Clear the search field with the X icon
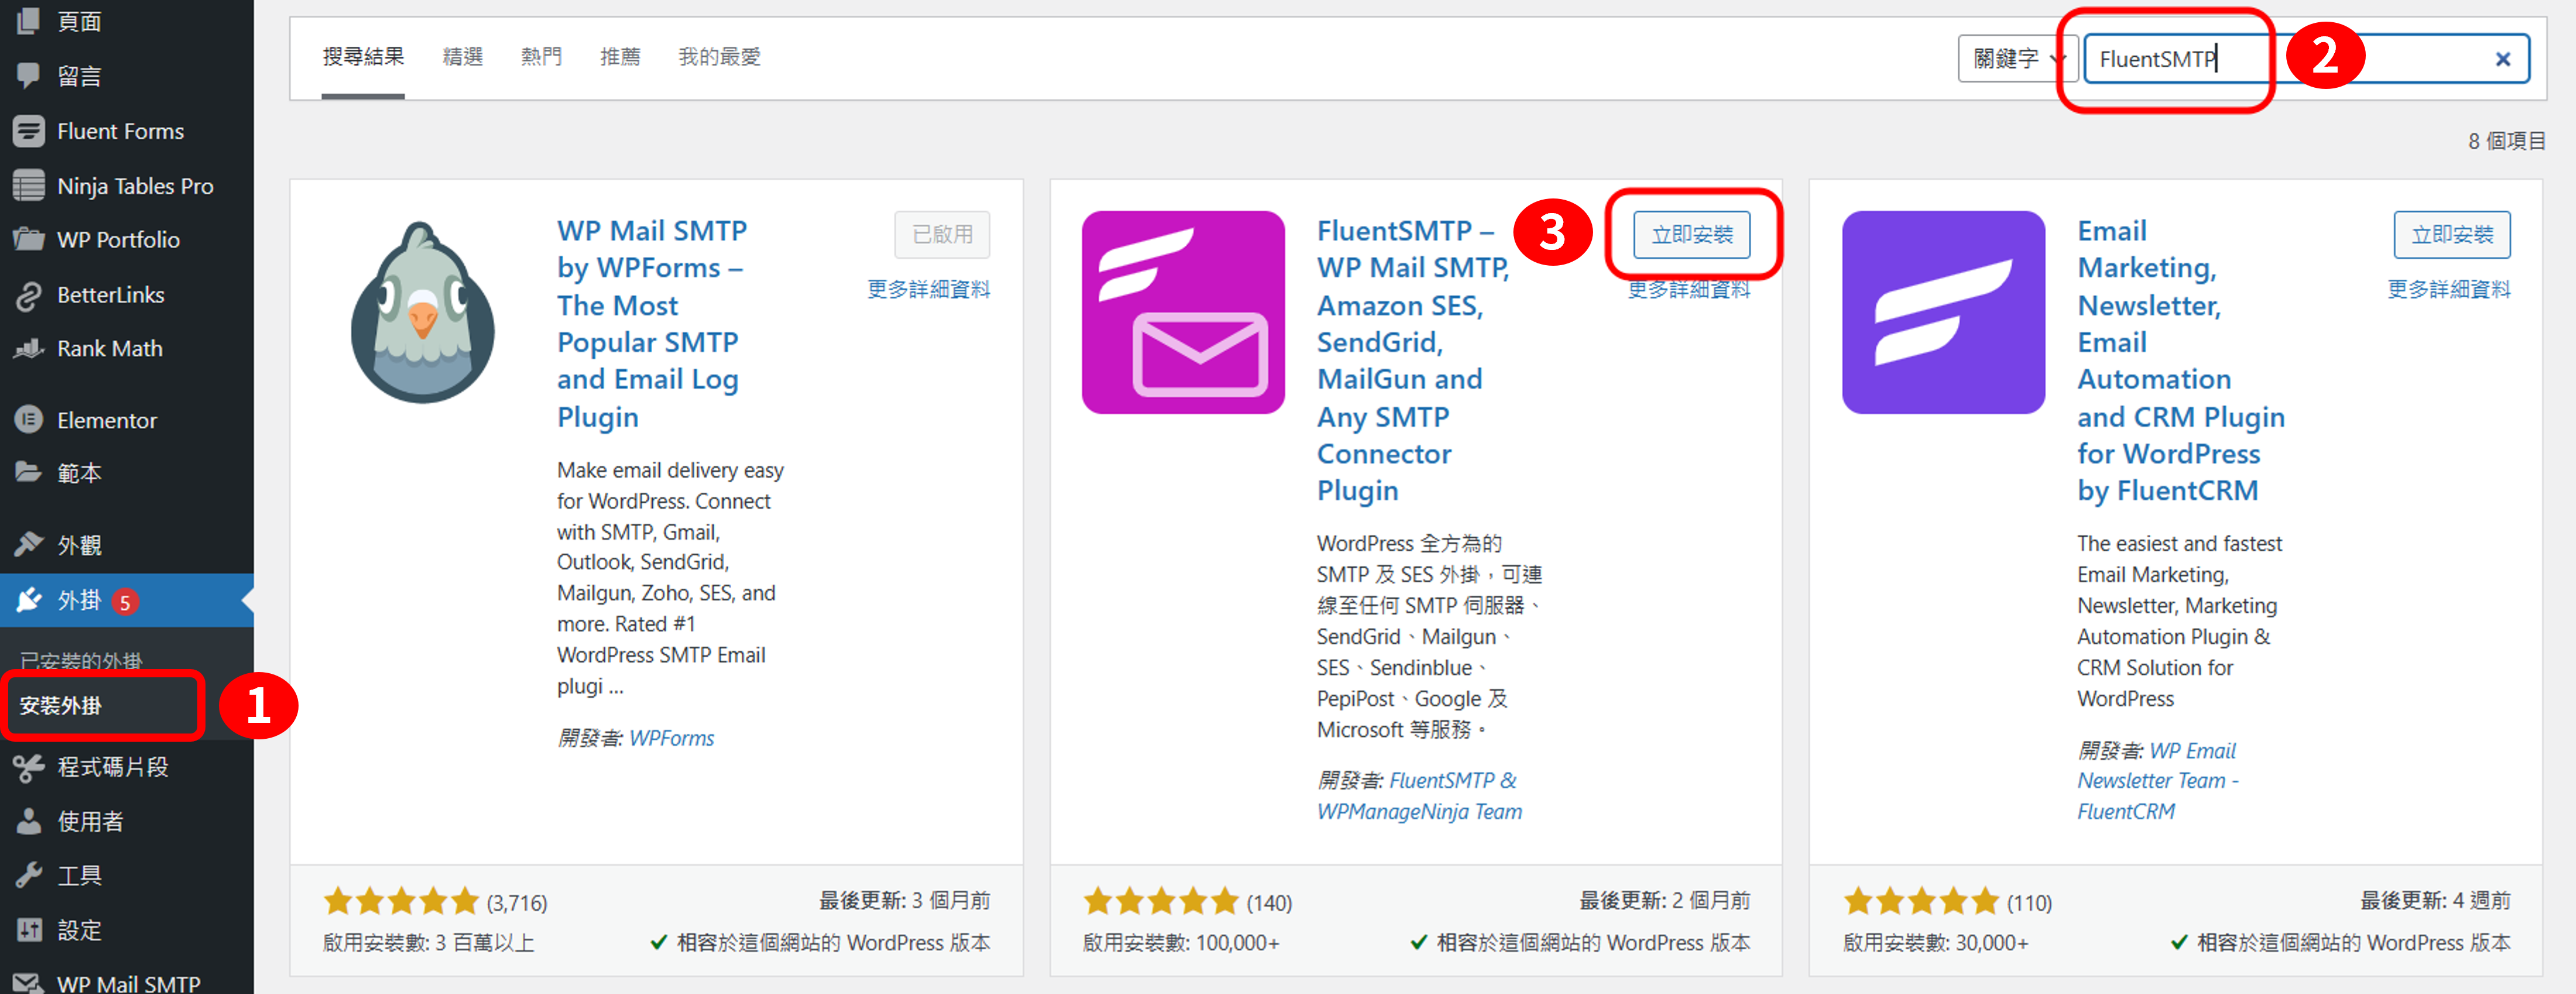This screenshot has height=994, width=2576. (2502, 59)
